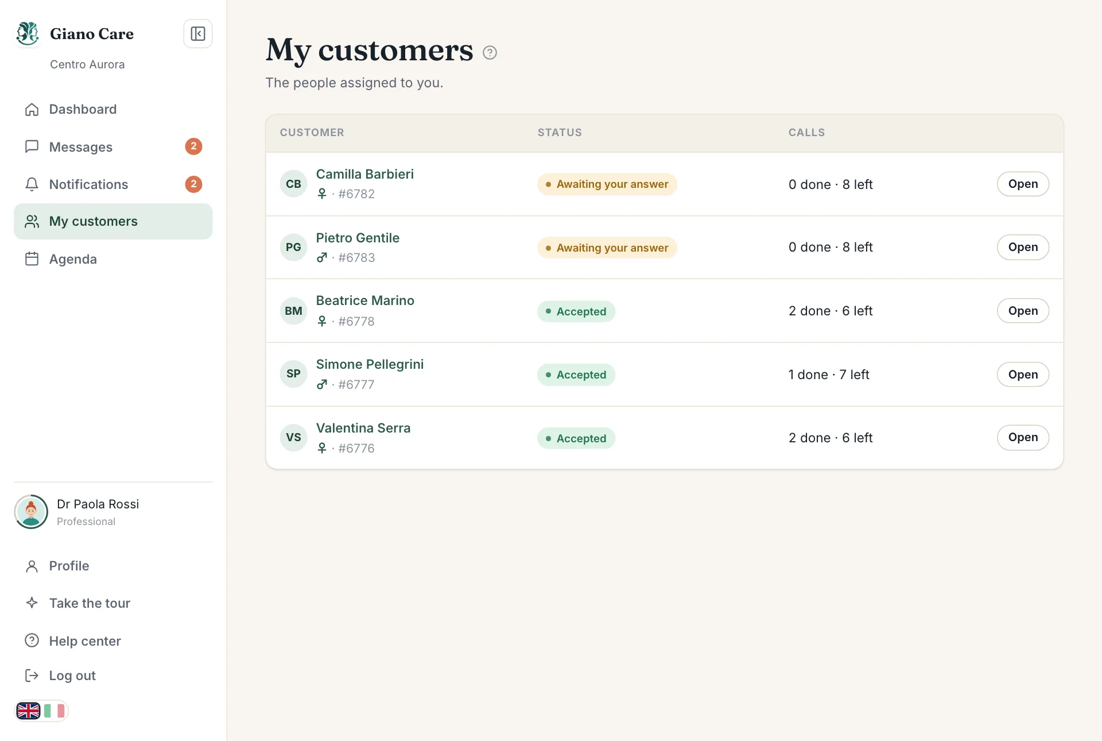Click Open for Valentina Serra
This screenshot has height=741, width=1102.
(1023, 438)
